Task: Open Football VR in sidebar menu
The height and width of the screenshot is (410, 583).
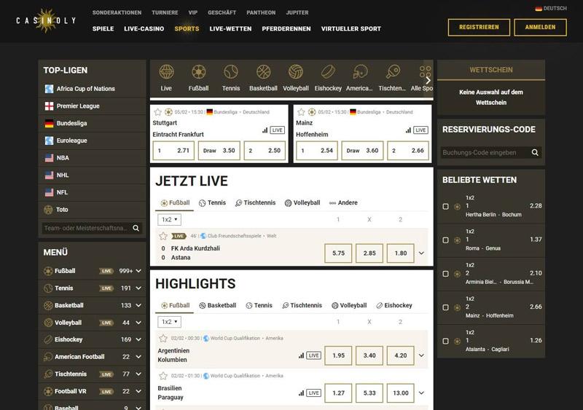Action: click(71, 391)
